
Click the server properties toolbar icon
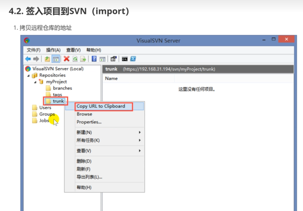113,59
